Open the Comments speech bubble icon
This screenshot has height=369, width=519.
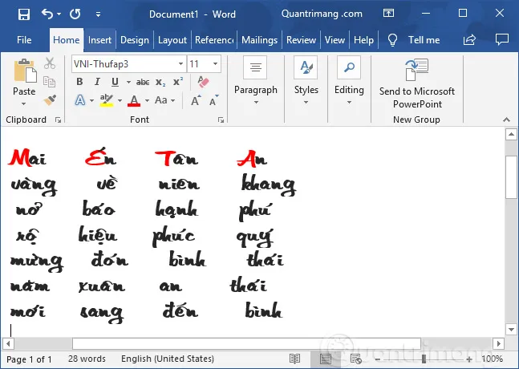tap(502, 39)
